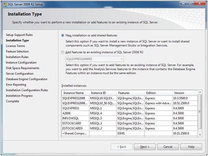The width and height of the screenshot is (208, 156).
Task: Close the SQL Server Setup window
Action: coord(199,3)
